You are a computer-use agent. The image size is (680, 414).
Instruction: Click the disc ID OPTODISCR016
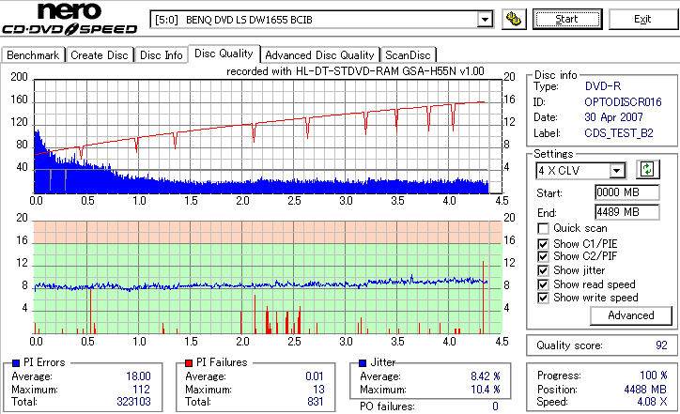(623, 102)
